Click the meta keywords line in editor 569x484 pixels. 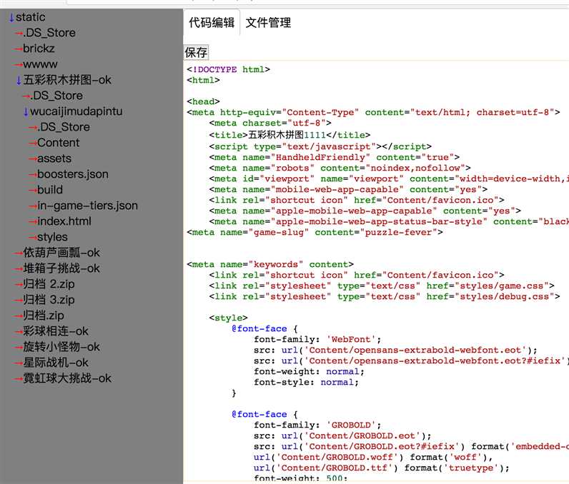tap(270, 264)
